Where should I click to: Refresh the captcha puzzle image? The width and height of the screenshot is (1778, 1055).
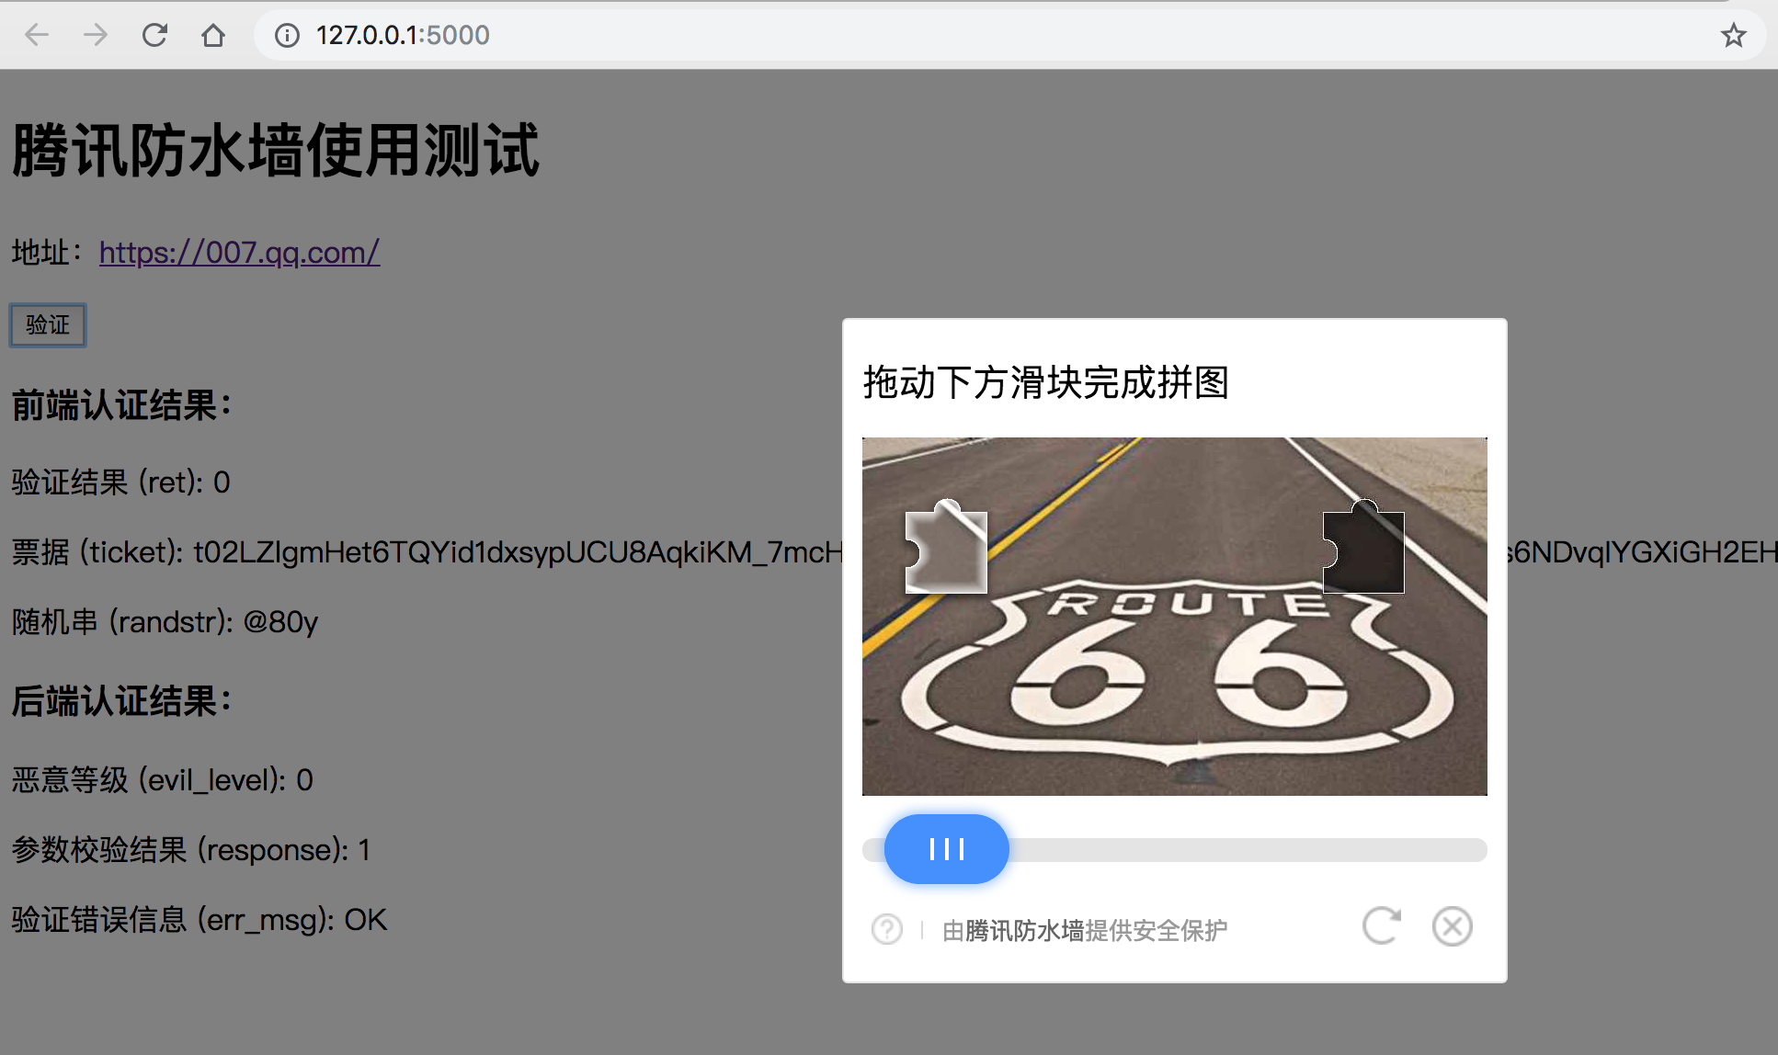tap(1381, 926)
